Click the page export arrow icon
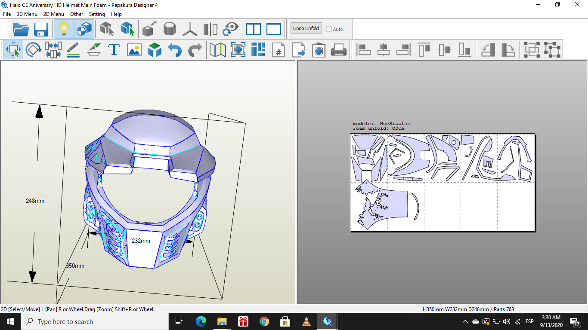 [298, 50]
